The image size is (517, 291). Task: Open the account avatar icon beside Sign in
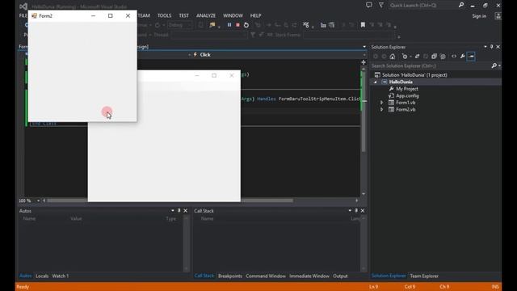(x=498, y=16)
